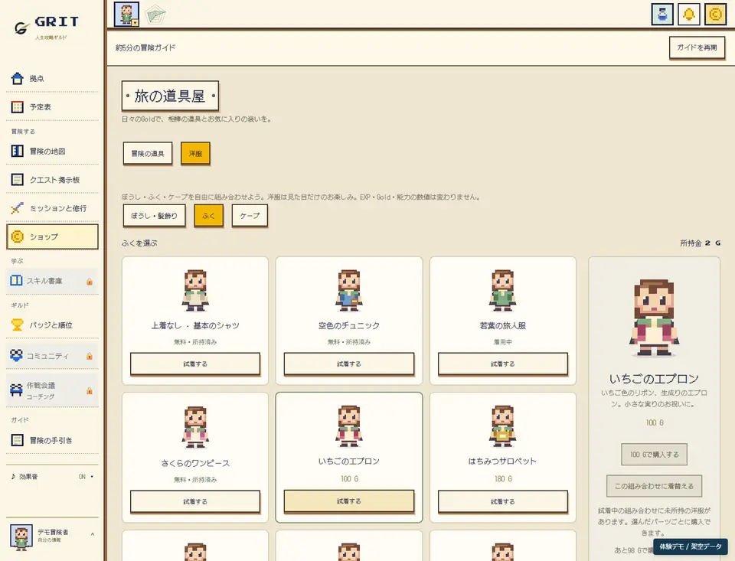735x561 pixels.
Task: Click the 体験デモ / 架空データ badge
Action: click(x=691, y=546)
